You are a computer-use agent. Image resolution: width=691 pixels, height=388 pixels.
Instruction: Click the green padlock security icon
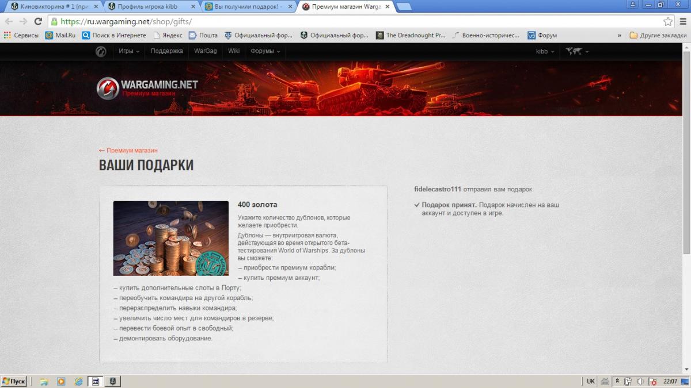[54, 21]
